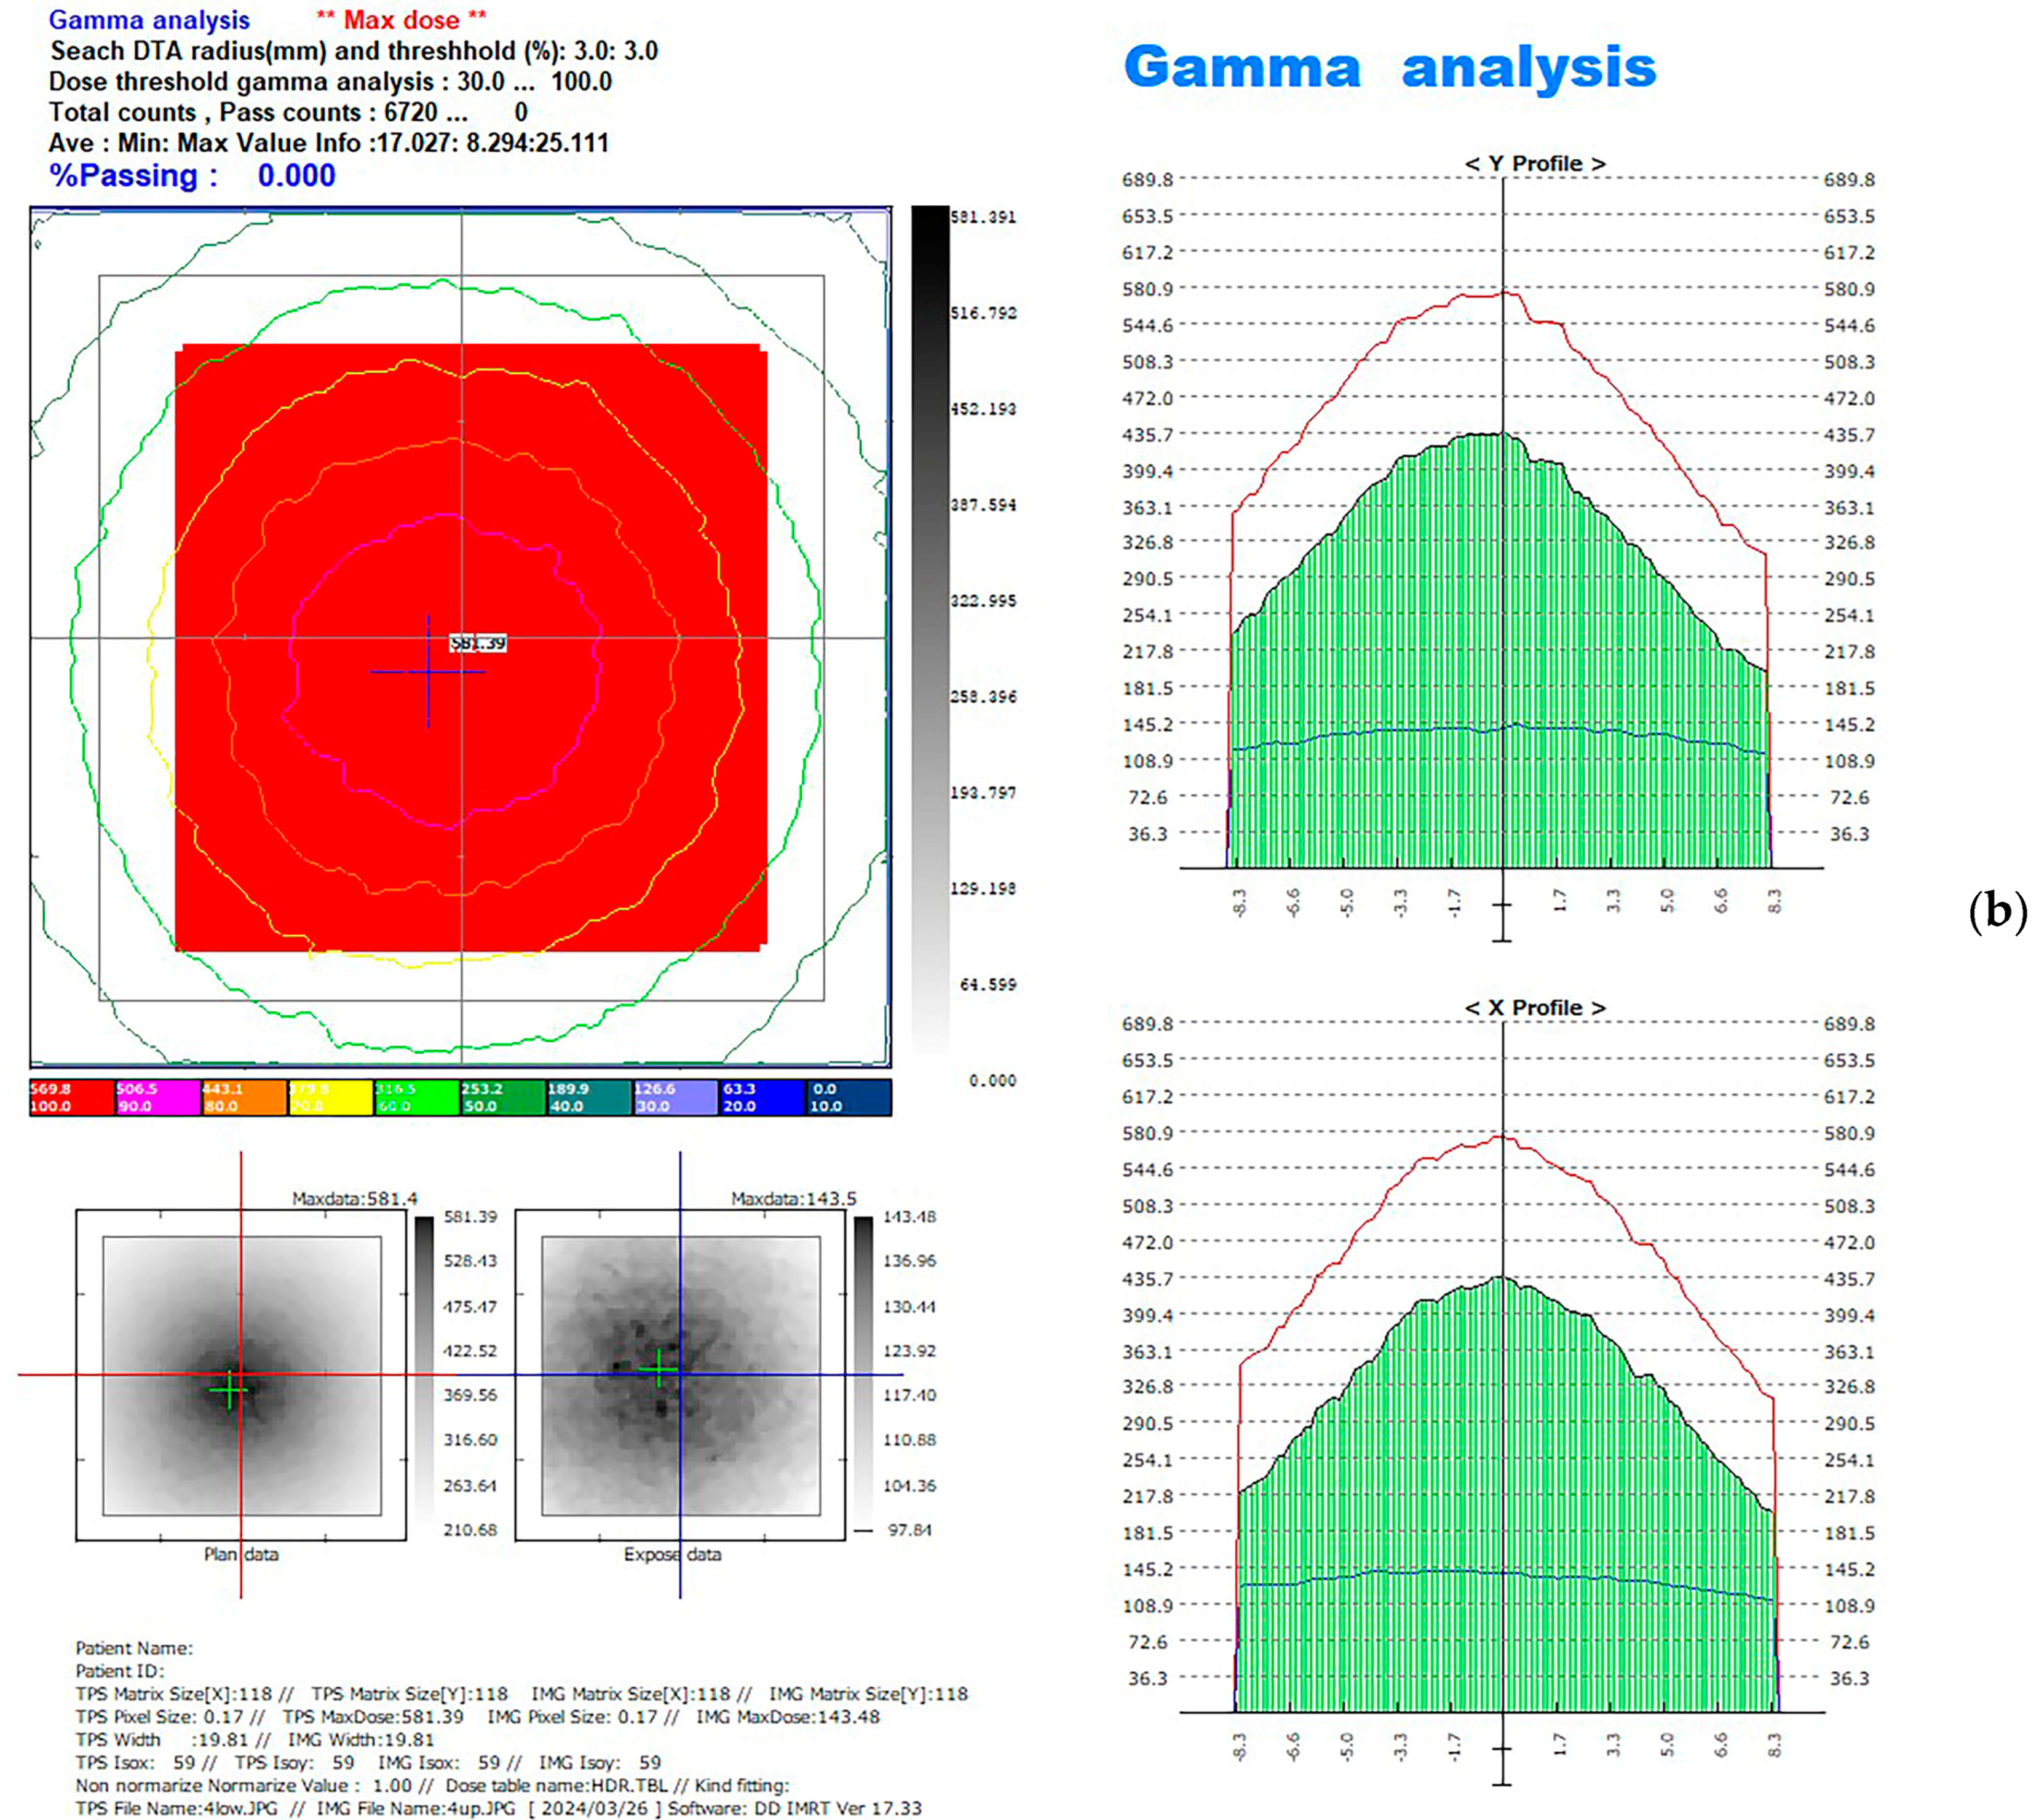
Task: Click the Max dose red header label
Action: (401, 20)
